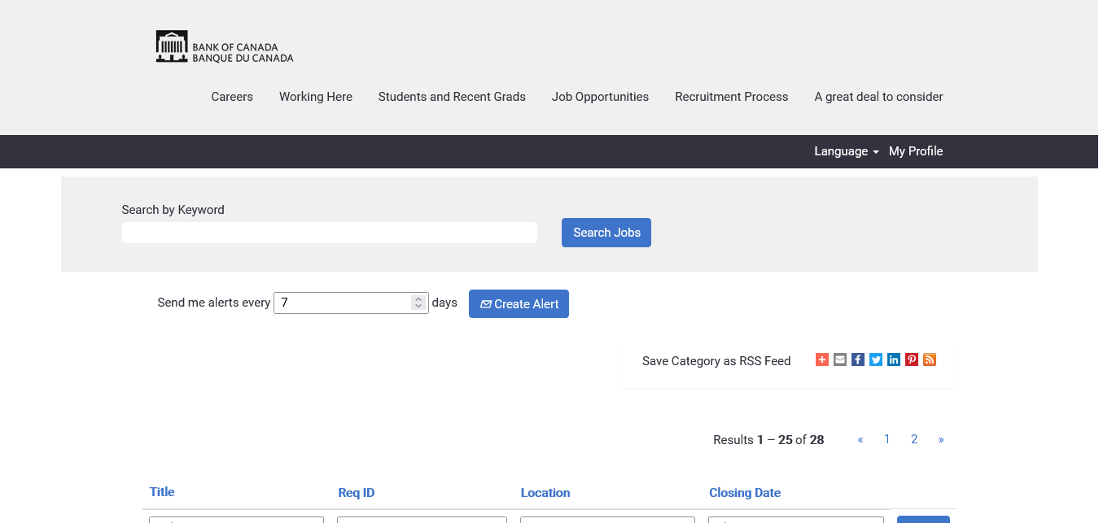The image size is (1112, 523).
Task: Pin job listing on Pinterest
Action: tap(912, 360)
